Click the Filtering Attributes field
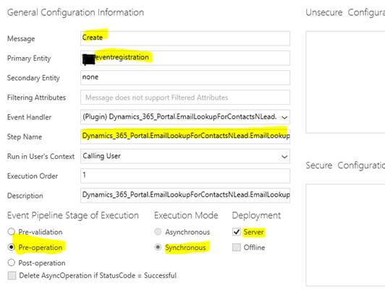Viewport: 385px width, 294px height. point(185,98)
